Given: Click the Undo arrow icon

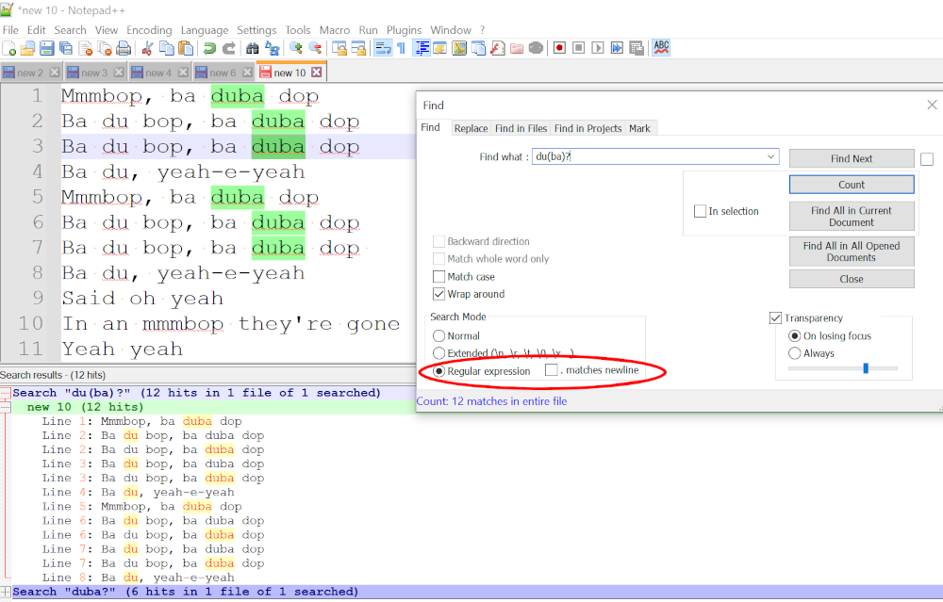Looking at the screenshot, I should pos(209,48).
